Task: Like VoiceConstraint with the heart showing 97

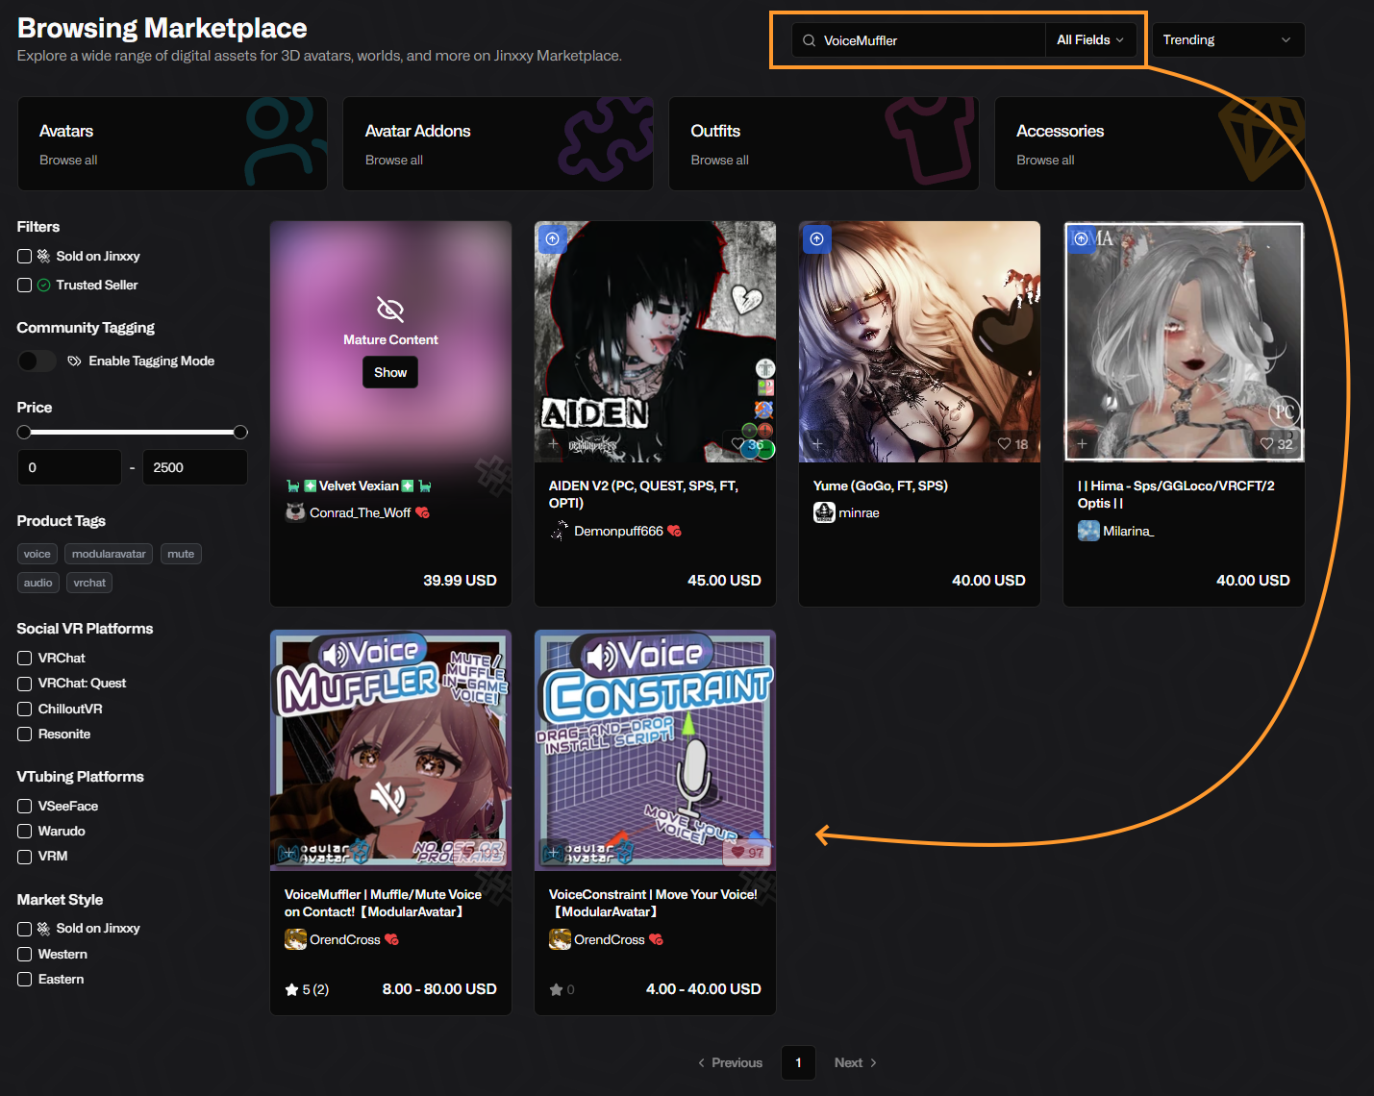Action: coord(737,853)
